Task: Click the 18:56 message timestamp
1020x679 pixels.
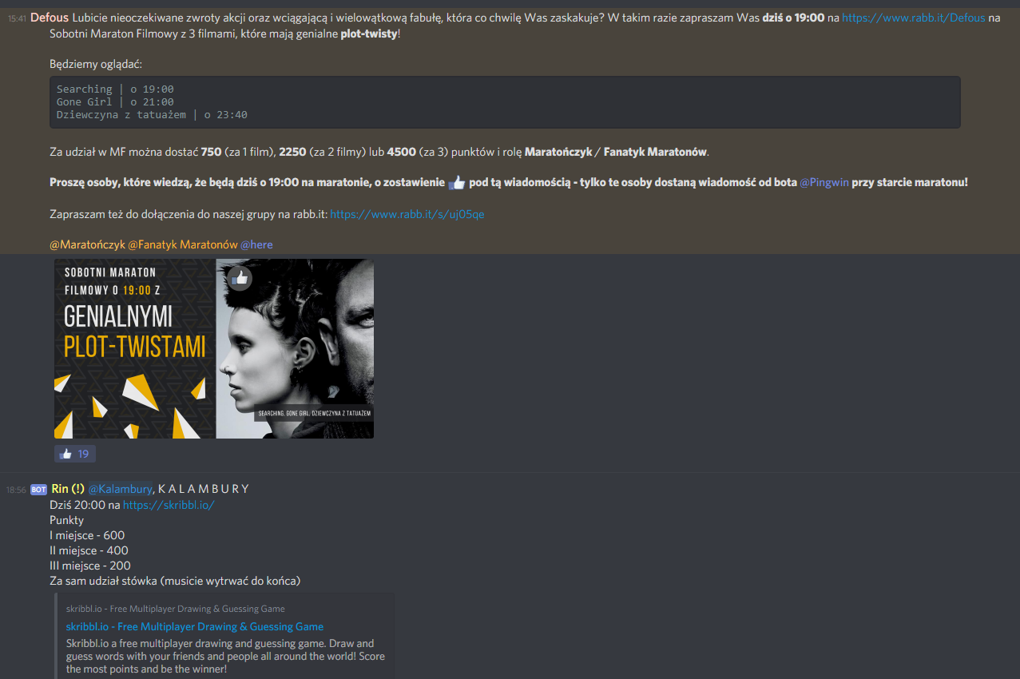Action: pos(17,490)
